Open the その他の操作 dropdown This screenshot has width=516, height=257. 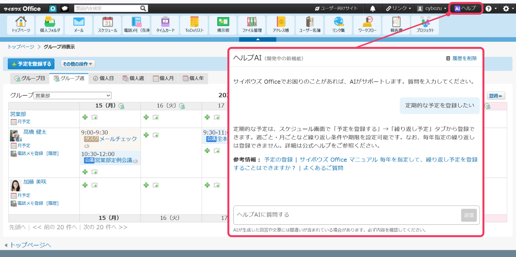78,64
